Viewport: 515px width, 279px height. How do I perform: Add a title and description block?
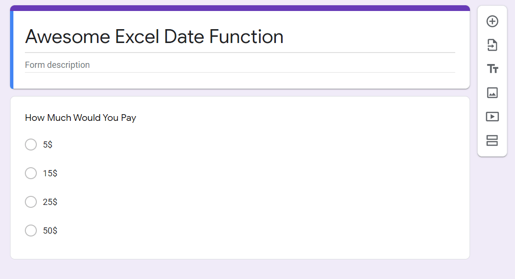[492, 69]
